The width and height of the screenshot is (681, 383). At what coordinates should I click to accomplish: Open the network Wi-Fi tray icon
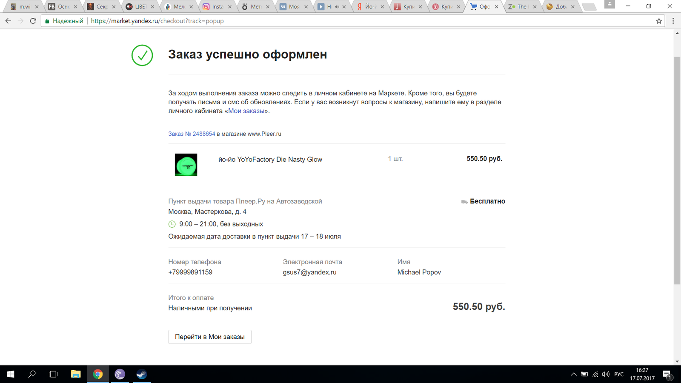[595, 374]
